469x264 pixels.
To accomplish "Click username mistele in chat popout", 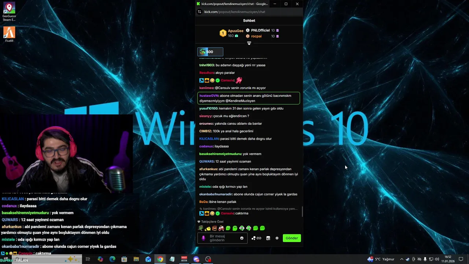I will coord(205,187).
